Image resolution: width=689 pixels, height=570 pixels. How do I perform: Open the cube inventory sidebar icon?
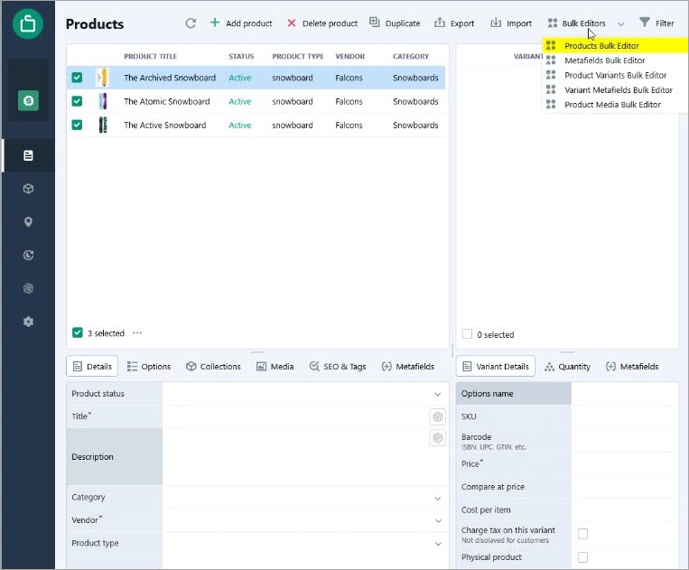pyautogui.click(x=28, y=189)
